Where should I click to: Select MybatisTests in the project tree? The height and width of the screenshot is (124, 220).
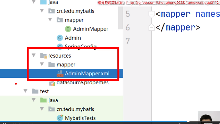point(80,118)
